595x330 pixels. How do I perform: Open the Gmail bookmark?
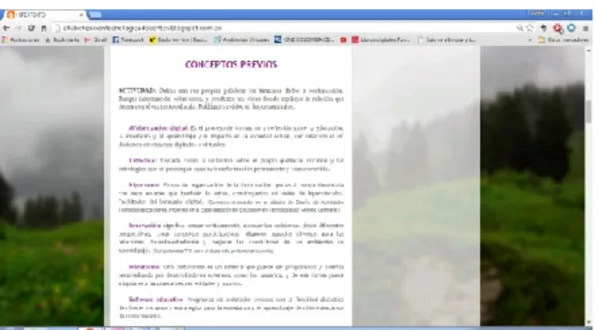(96, 40)
